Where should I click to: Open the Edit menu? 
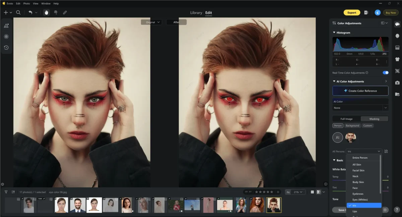[x=18, y=3]
